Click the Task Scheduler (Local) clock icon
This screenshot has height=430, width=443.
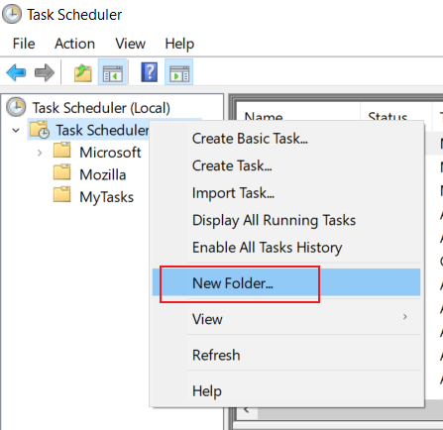16,107
